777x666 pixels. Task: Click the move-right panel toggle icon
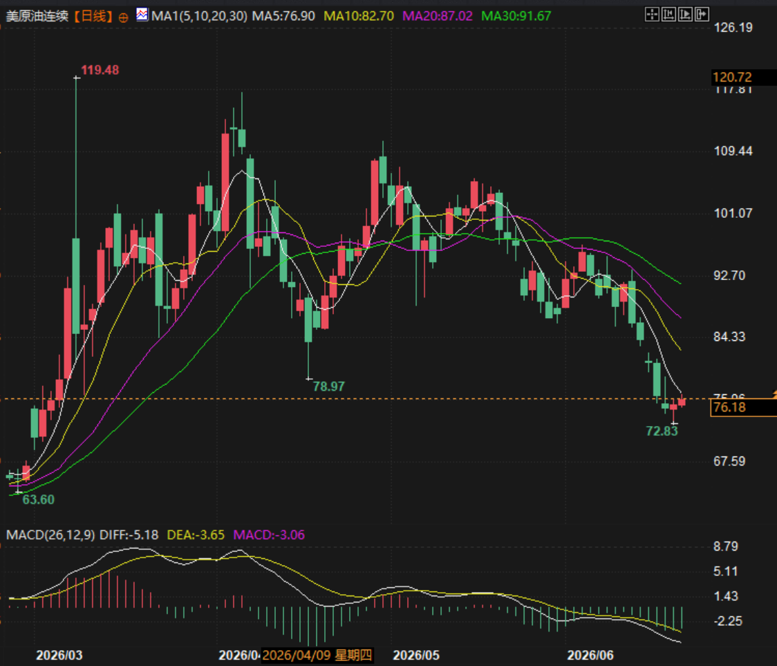click(x=702, y=15)
